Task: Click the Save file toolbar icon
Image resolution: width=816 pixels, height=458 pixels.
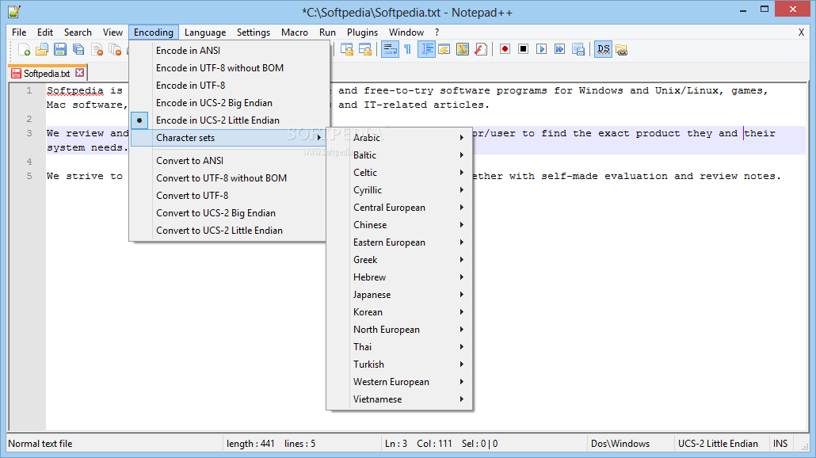Action: tap(60, 49)
